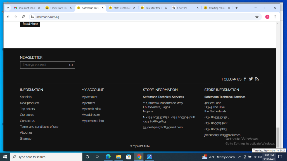Click the Lagos store joeakpan7808@gmail.com email
287x161 pixels.
[x=164, y=127]
